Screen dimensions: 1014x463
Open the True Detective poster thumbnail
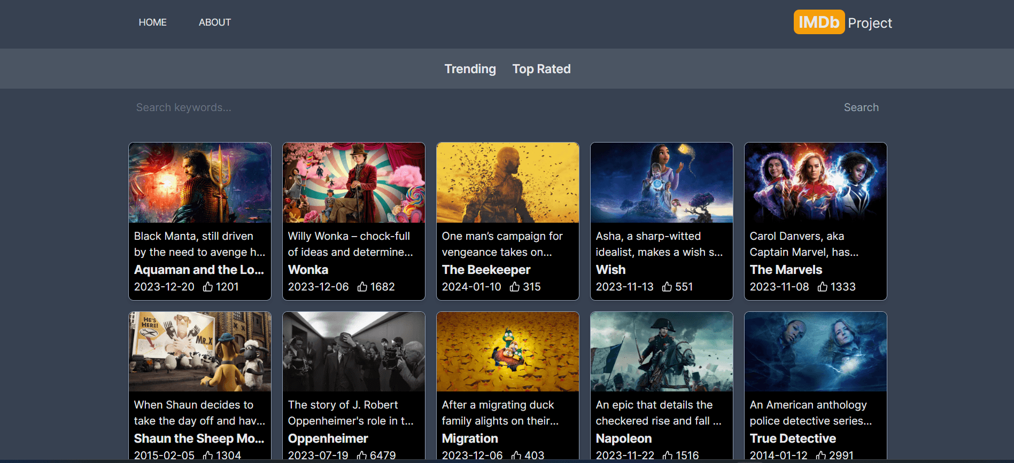pyautogui.click(x=816, y=352)
